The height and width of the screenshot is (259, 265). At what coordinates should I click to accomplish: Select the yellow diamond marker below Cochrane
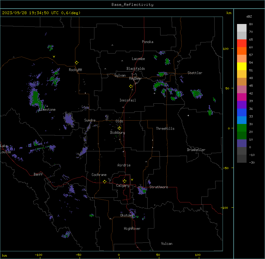pyautogui.click(x=105, y=181)
